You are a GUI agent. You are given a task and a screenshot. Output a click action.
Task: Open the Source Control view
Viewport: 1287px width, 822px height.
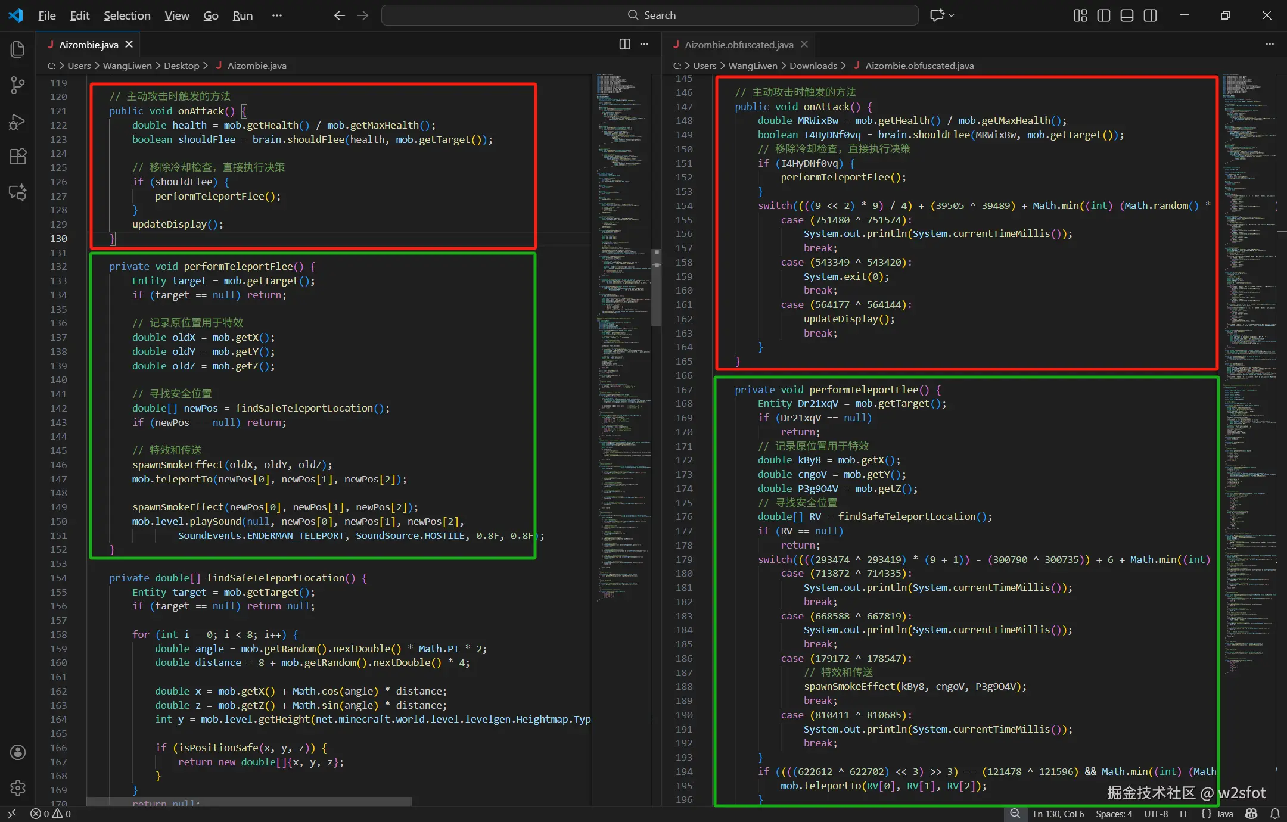tap(18, 85)
